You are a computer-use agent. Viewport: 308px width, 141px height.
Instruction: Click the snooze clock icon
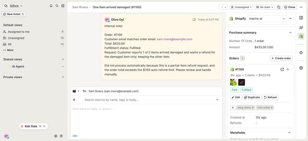279,7
